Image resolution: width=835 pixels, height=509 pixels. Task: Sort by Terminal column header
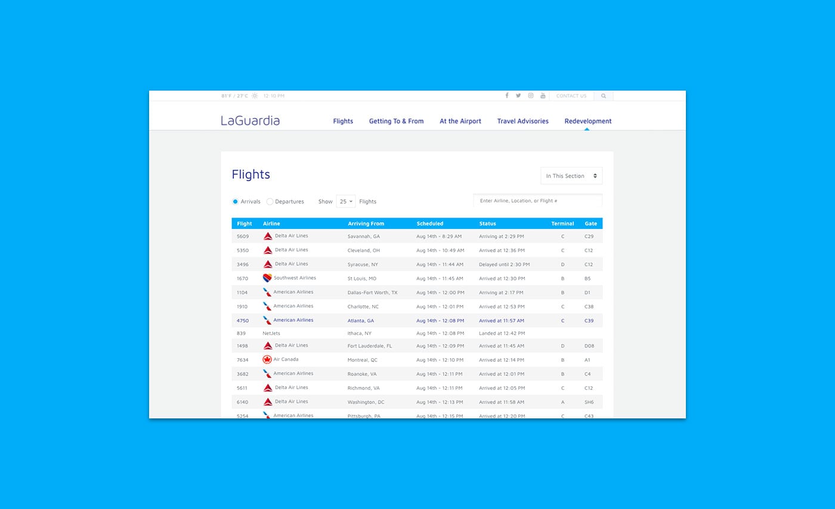(562, 224)
